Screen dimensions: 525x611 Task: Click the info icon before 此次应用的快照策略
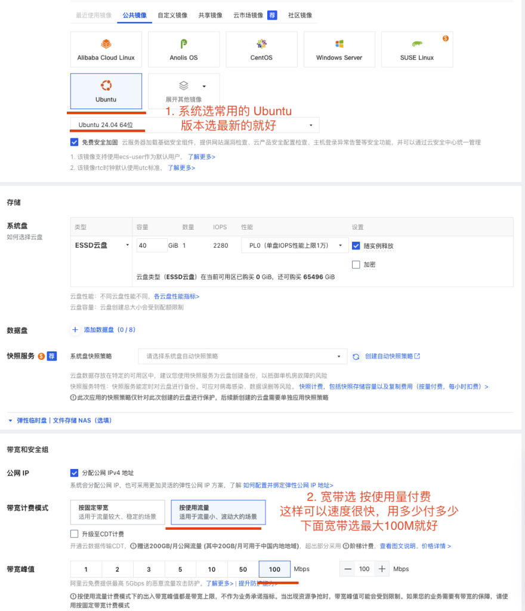(x=73, y=397)
